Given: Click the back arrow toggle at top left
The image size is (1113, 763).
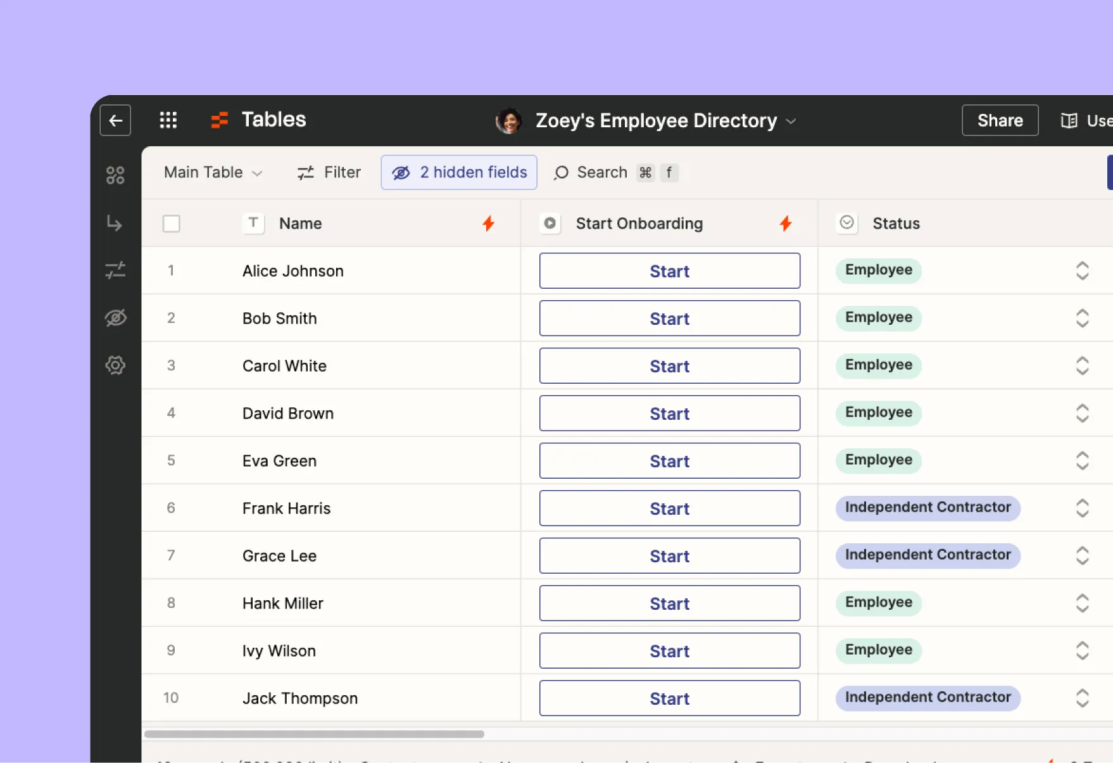Looking at the screenshot, I should 115,120.
